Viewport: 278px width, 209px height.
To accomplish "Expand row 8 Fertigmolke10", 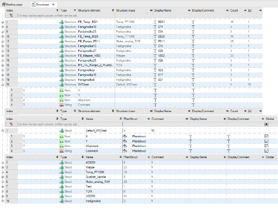I will (x=2, y=27).
